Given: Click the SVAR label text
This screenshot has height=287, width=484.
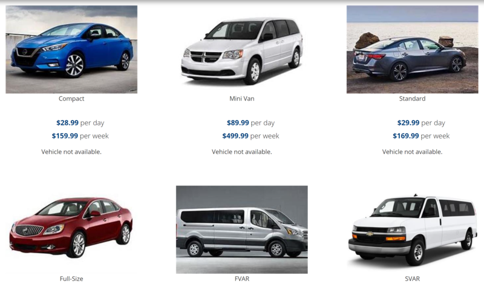Looking at the screenshot, I should click(x=412, y=279).
